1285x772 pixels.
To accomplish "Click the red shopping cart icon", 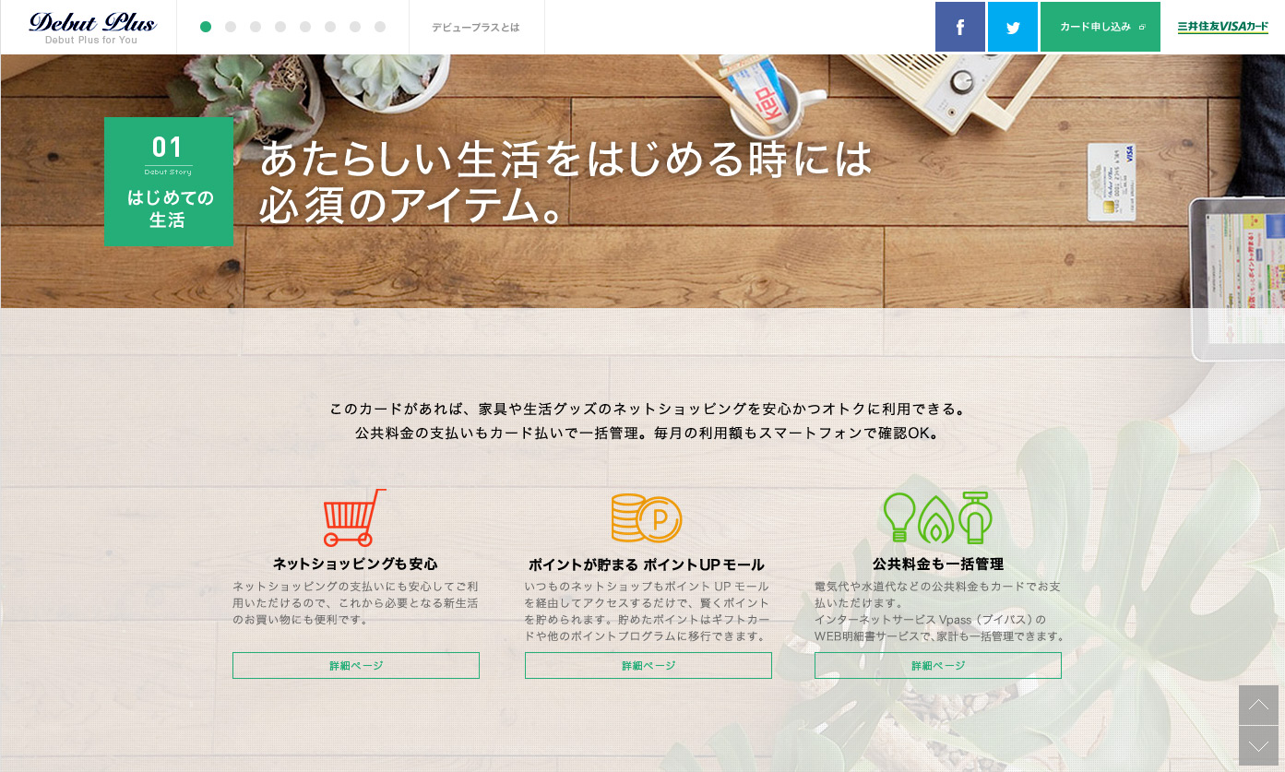I will click(x=354, y=517).
